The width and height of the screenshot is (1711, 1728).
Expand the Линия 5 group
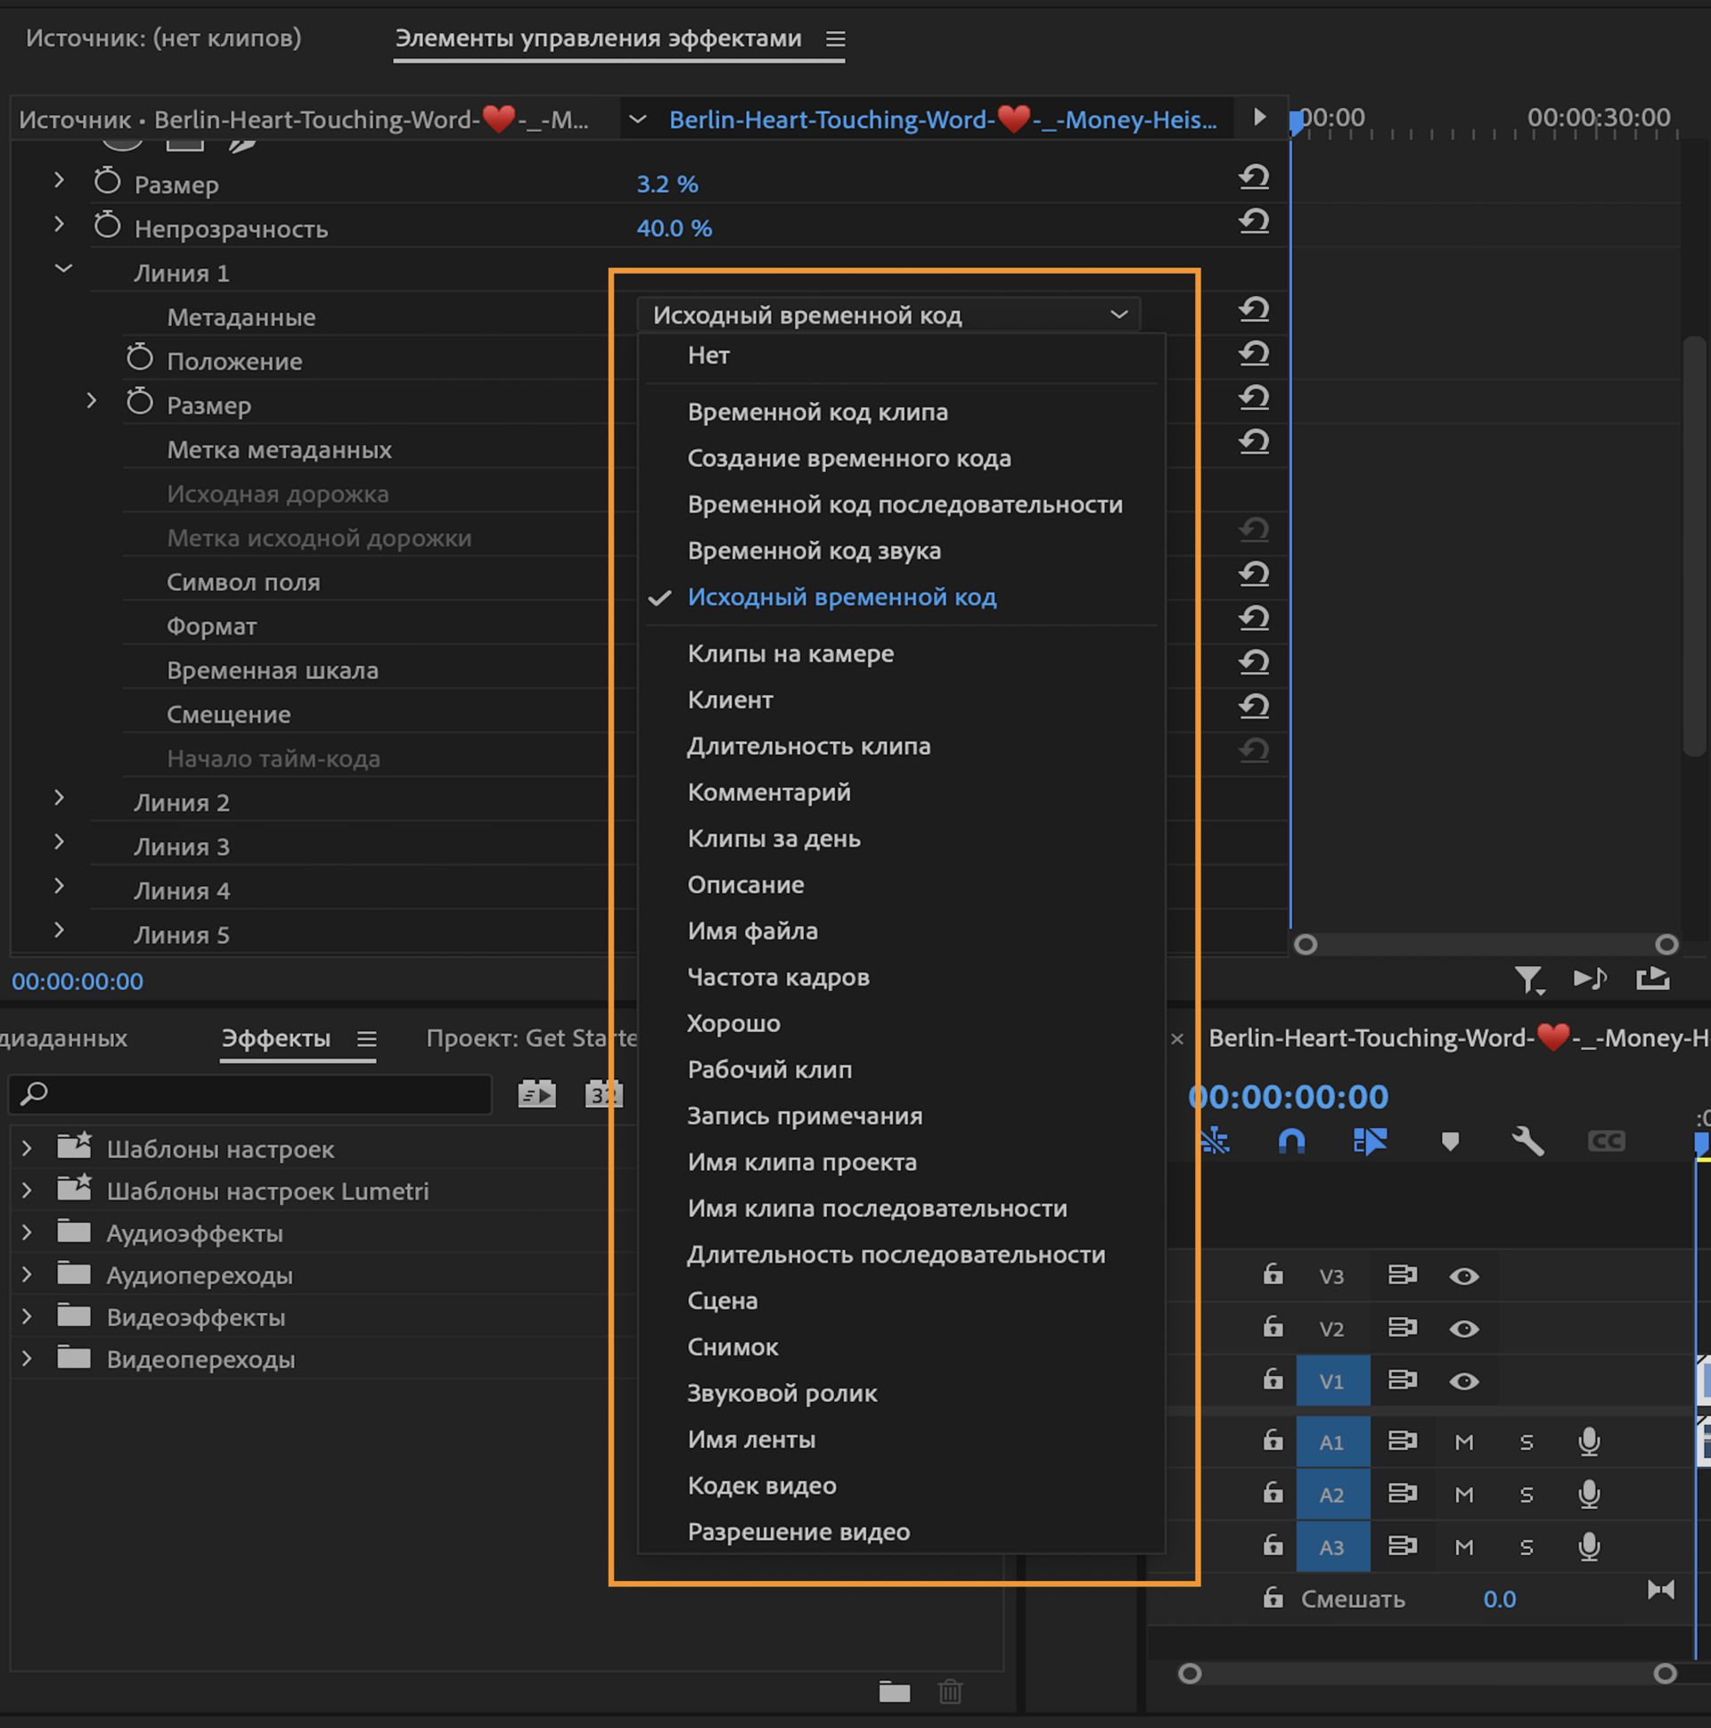tap(59, 930)
